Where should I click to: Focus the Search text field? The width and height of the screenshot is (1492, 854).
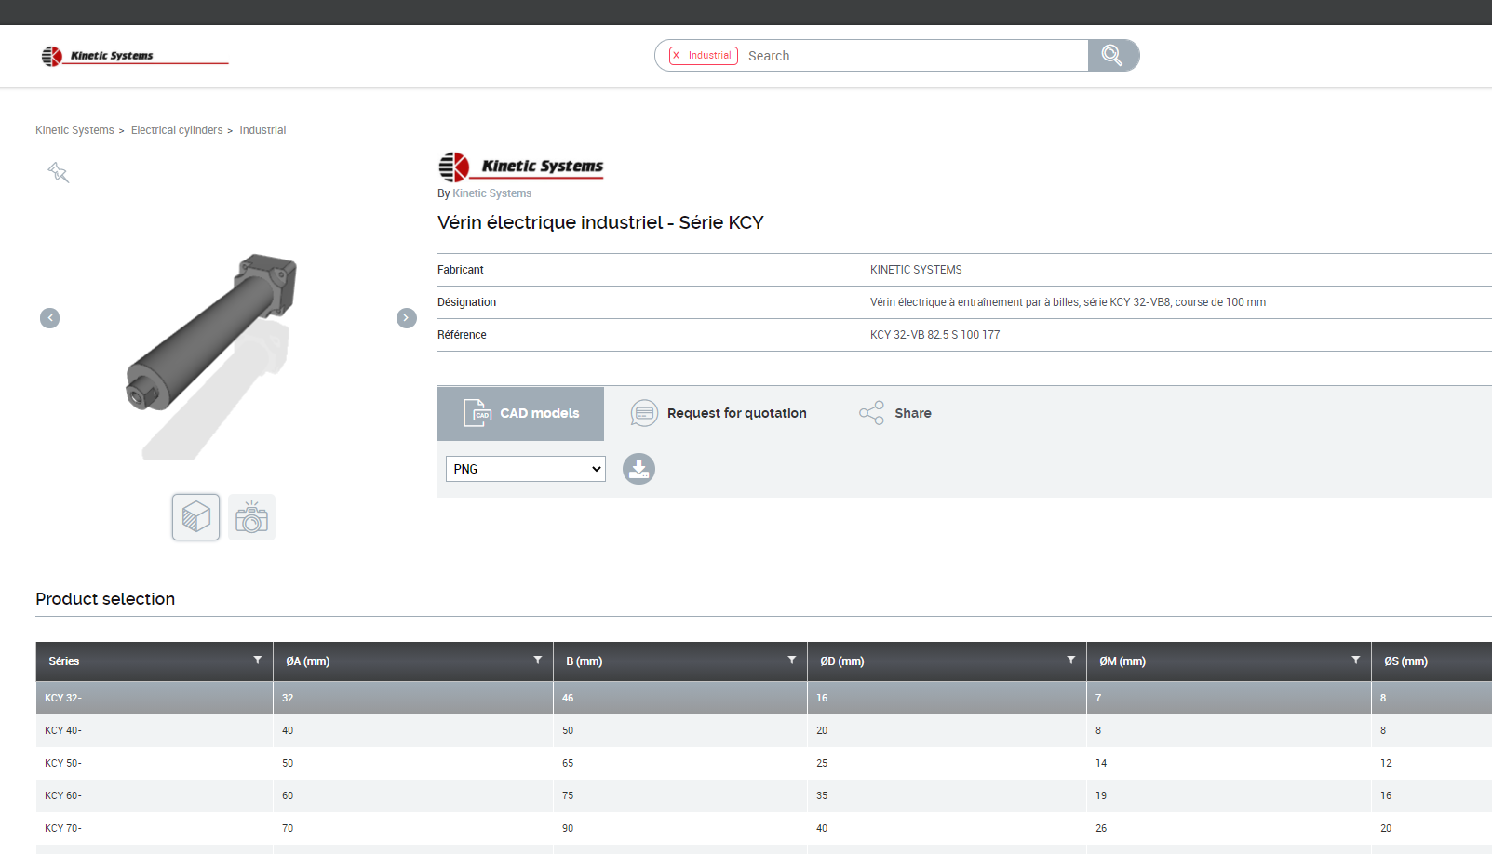pyautogui.click(x=912, y=56)
